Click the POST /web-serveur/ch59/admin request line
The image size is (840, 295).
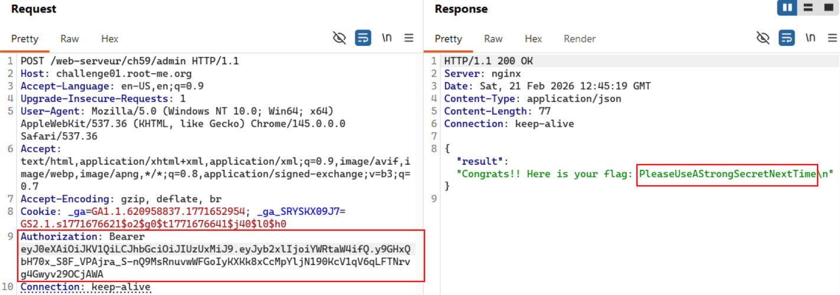129,61
